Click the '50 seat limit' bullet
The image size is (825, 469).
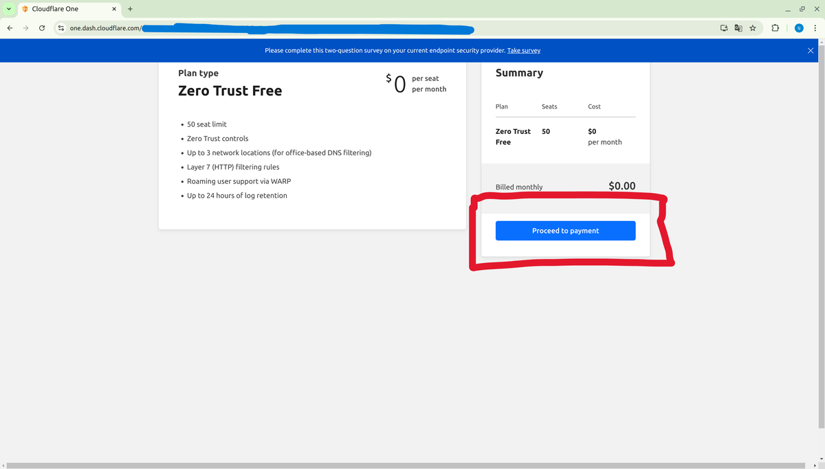(206, 124)
